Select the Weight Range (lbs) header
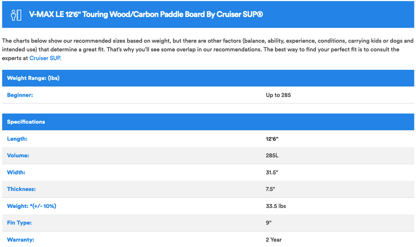This screenshot has width=416, height=247. [33, 78]
